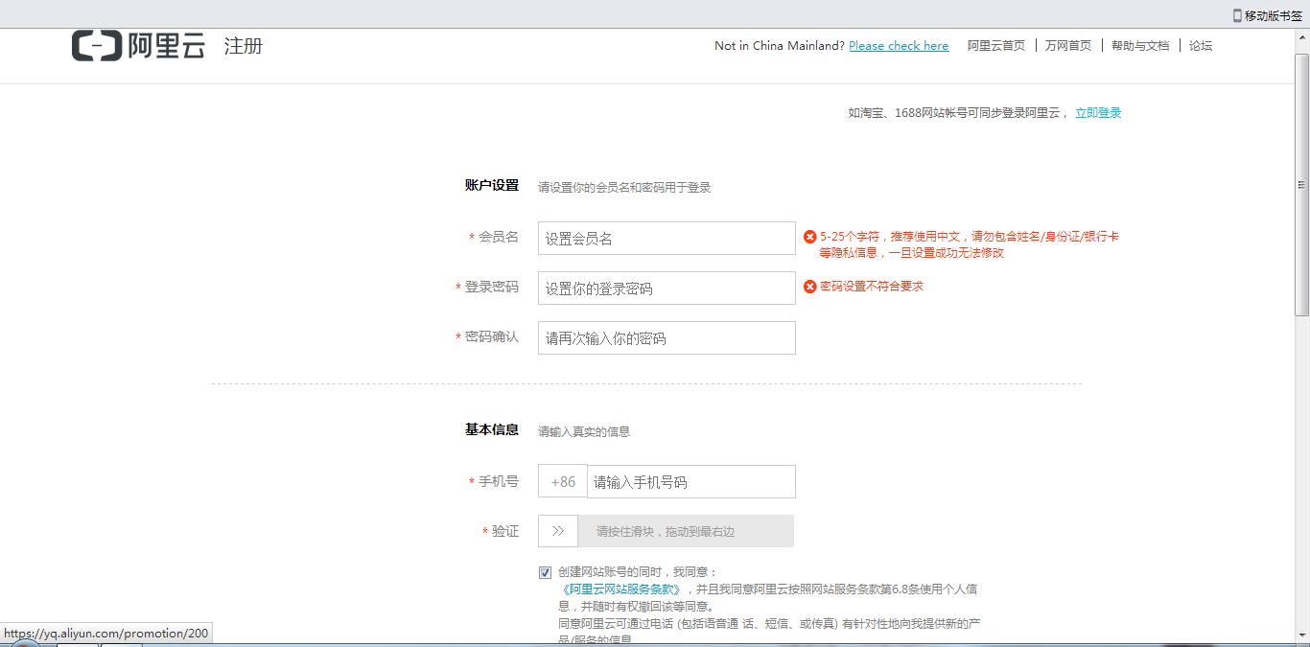The width and height of the screenshot is (1310, 647).
Task: Click the phone number input field
Action: coord(690,481)
